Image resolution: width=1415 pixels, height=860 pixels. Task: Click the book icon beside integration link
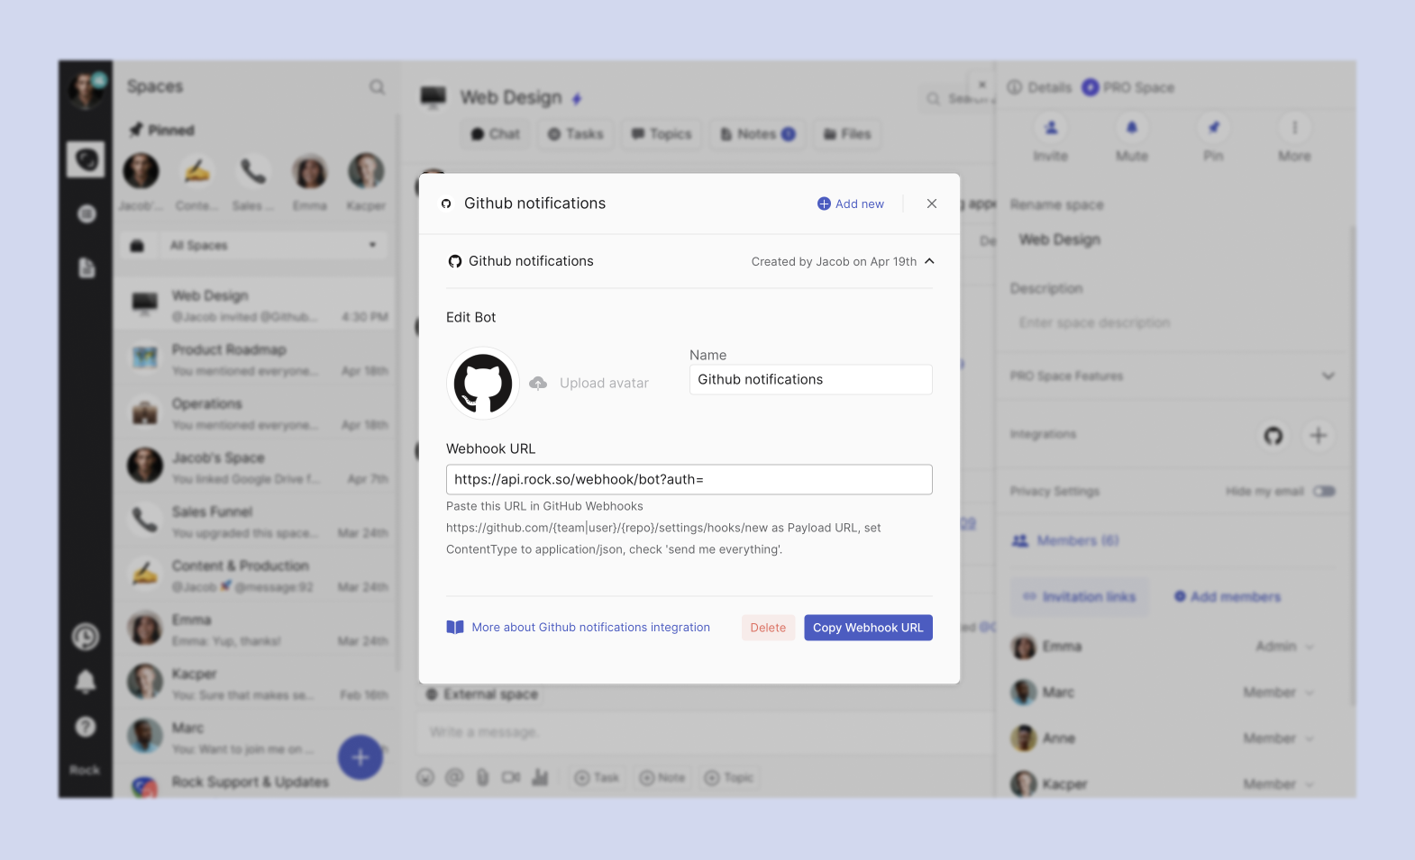pos(455,628)
